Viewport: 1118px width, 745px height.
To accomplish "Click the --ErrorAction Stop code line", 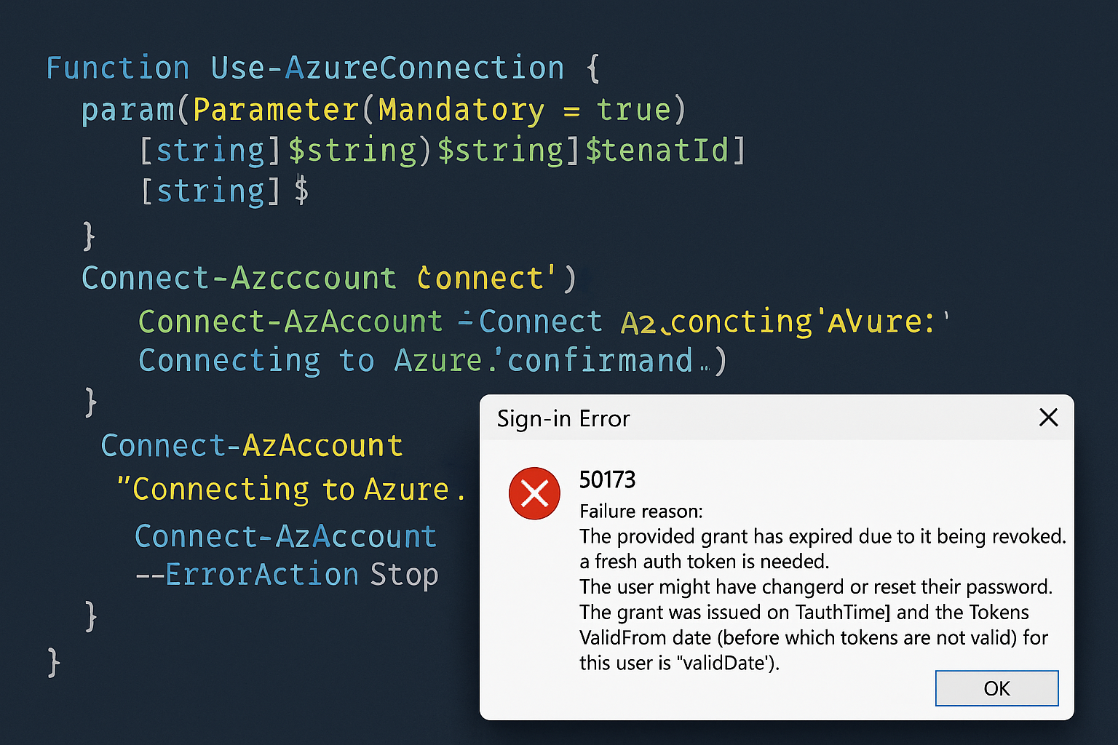I will coord(287,575).
